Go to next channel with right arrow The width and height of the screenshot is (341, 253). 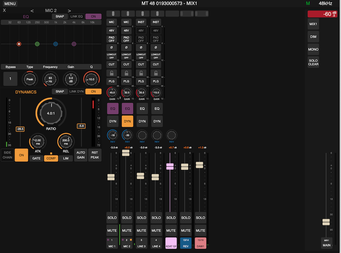pyautogui.click(x=70, y=11)
